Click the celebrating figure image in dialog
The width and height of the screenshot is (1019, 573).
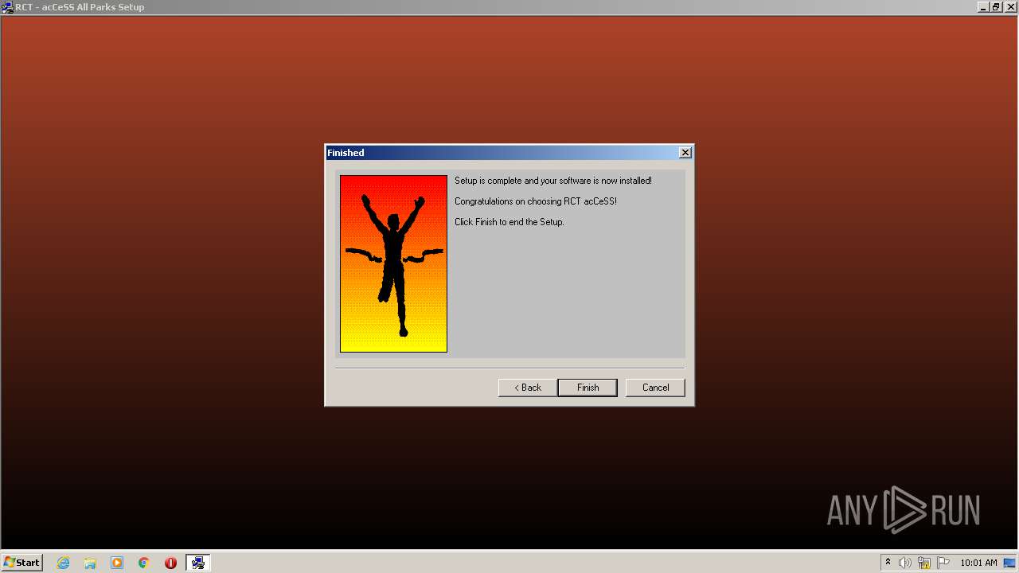coord(393,263)
